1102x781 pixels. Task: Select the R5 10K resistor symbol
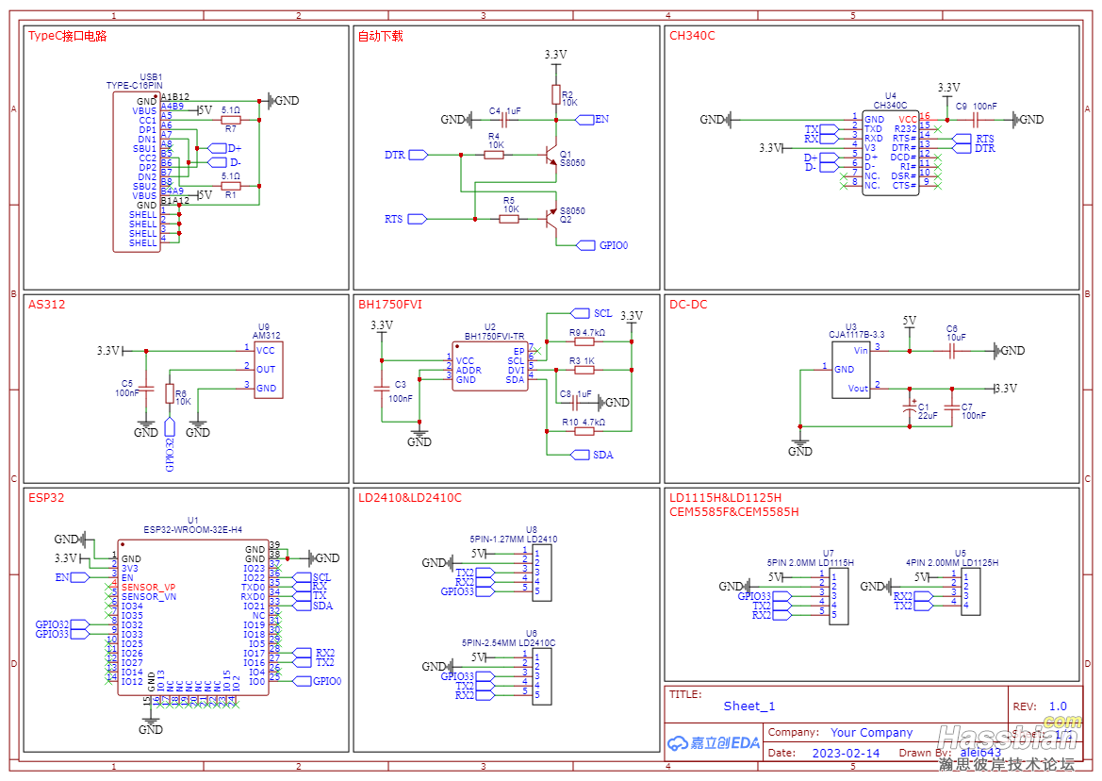509,220
